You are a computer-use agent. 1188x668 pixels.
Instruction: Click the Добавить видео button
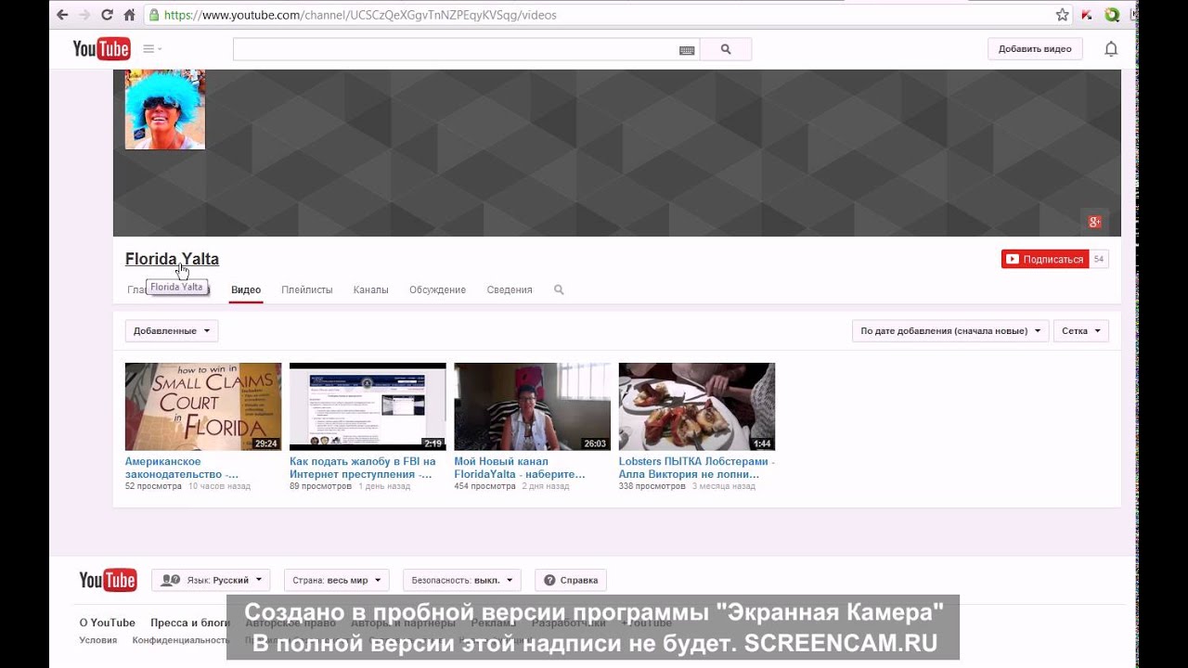(1035, 49)
